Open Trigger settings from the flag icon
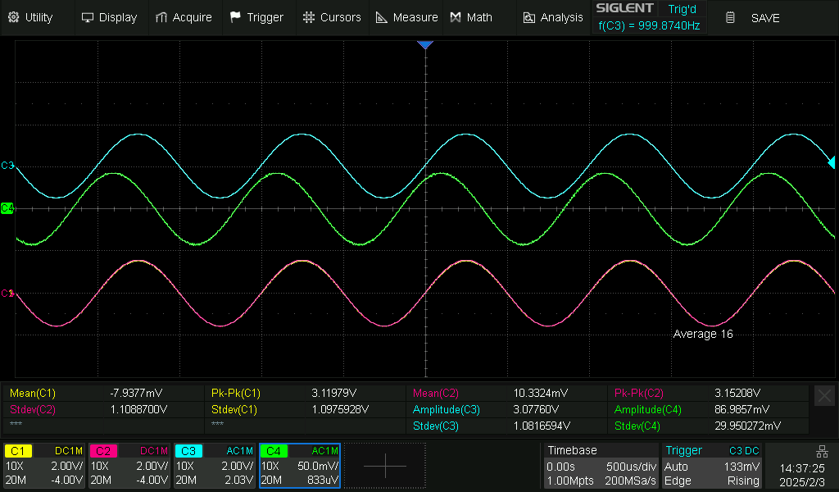The image size is (839, 492). pyautogui.click(x=236, y=17)
